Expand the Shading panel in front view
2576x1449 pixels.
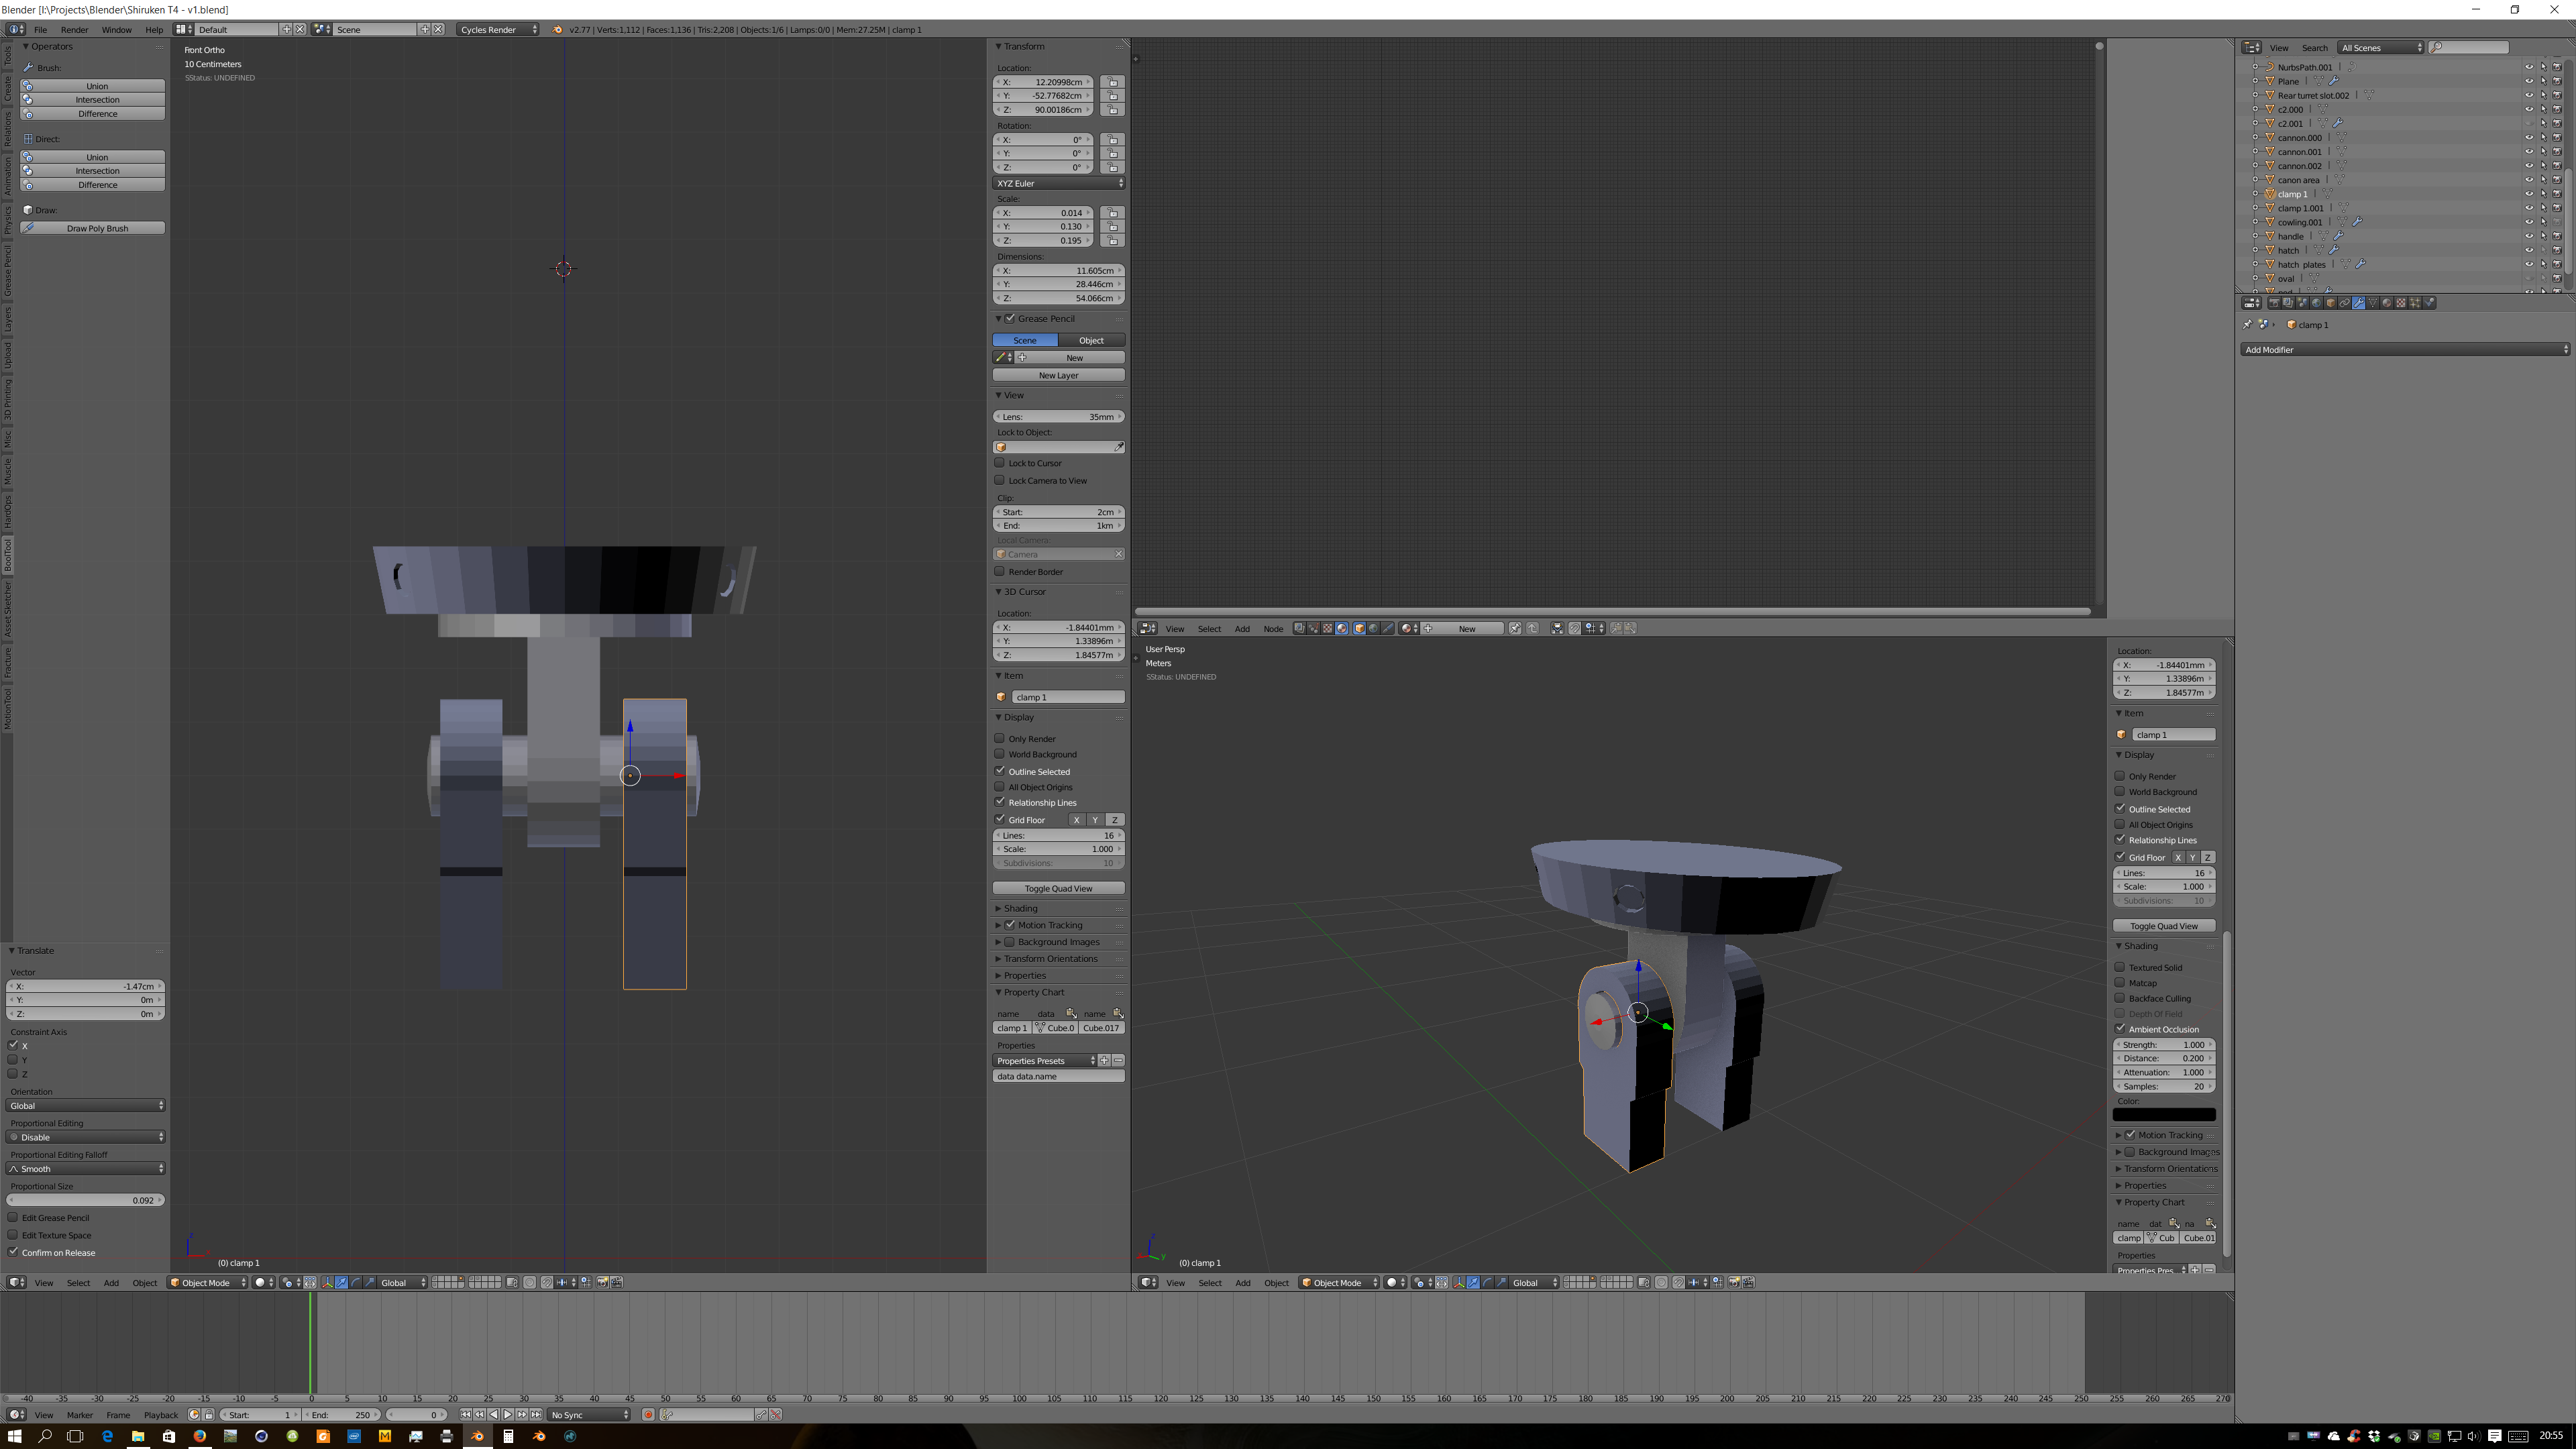[x=1020, y=908]
